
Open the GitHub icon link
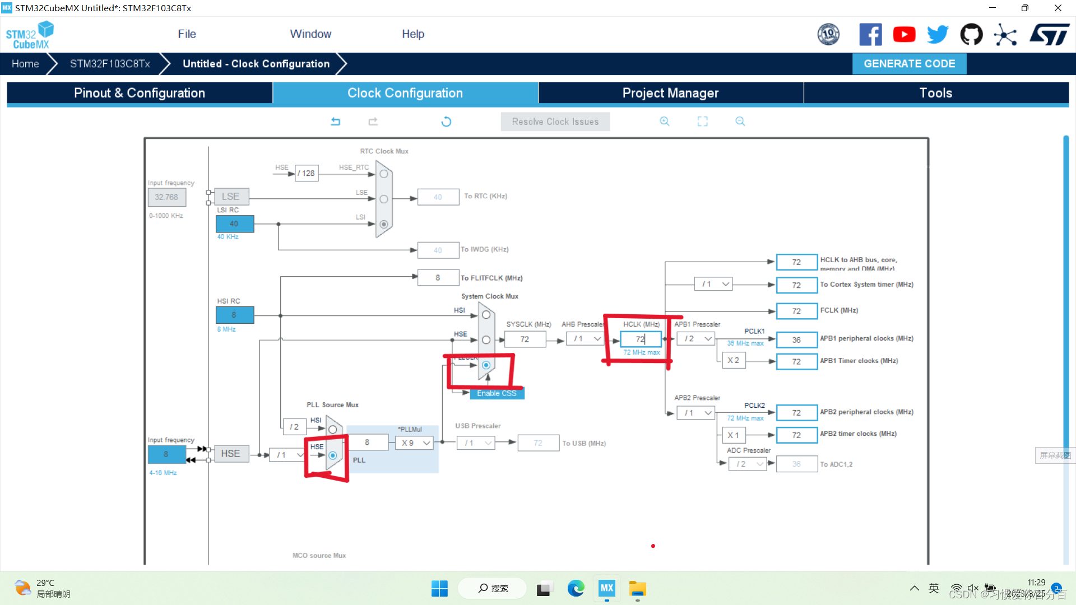coord(971,35)
